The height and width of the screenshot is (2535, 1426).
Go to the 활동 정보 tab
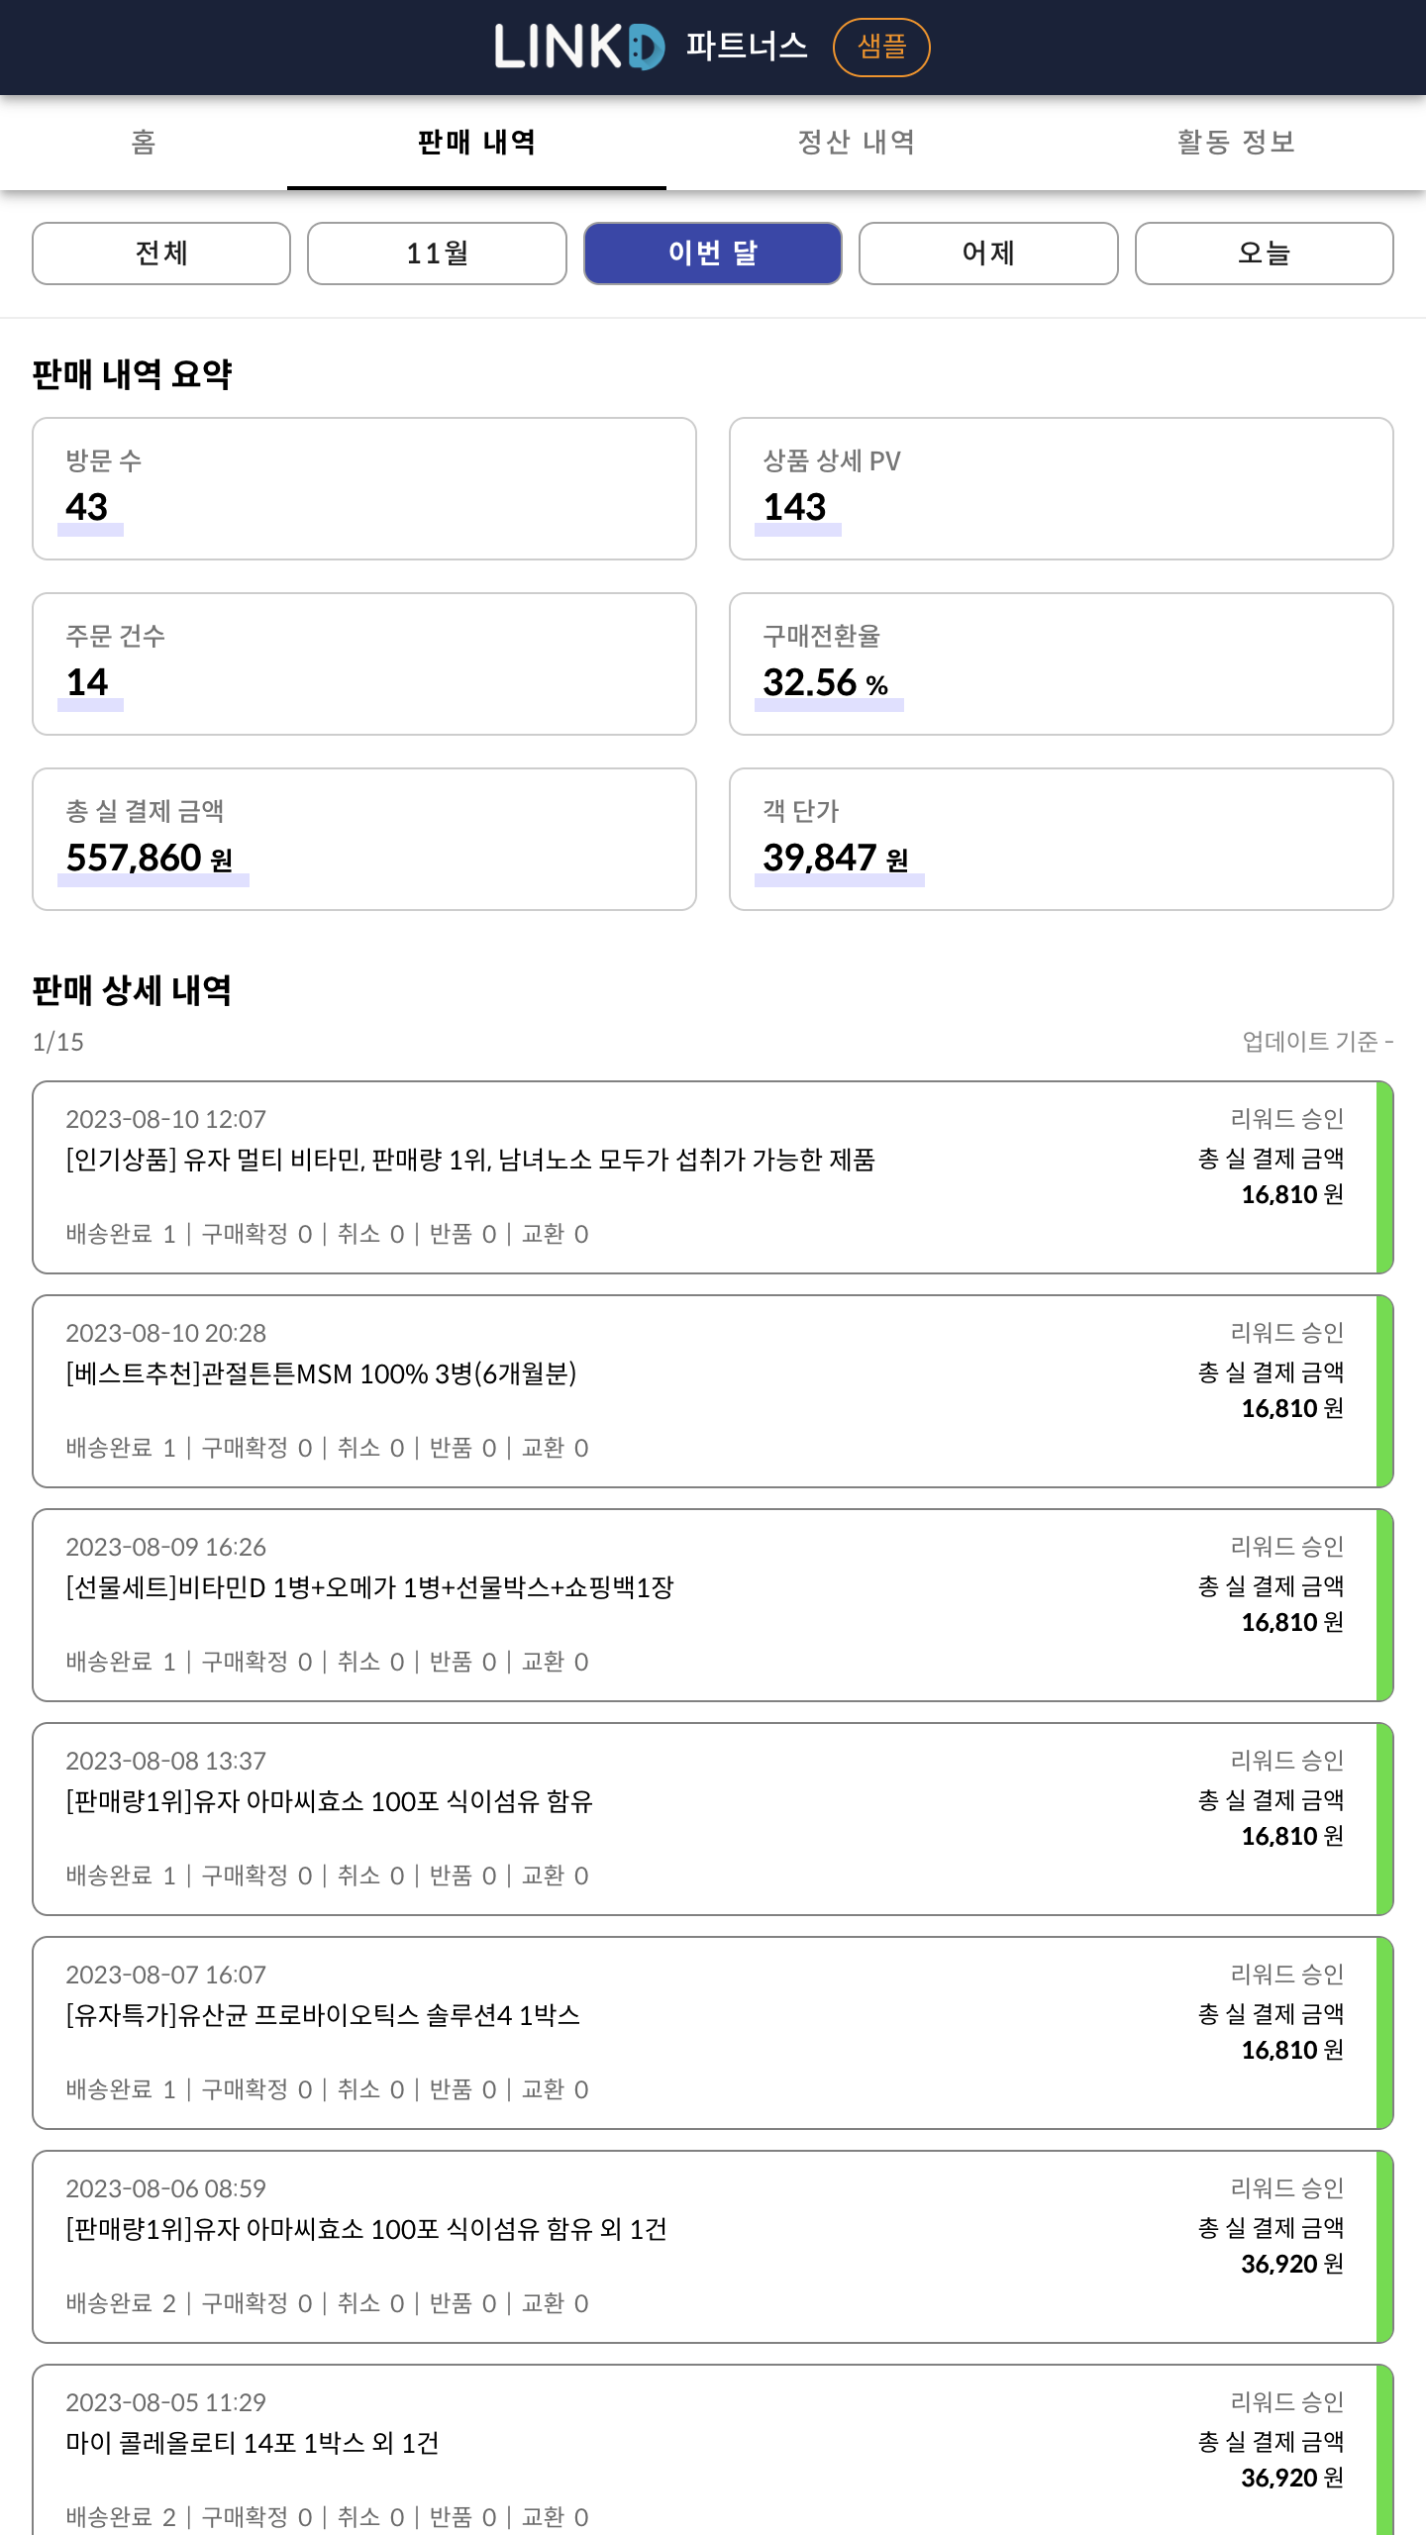pyautogui.click(x=1236, y=142)
